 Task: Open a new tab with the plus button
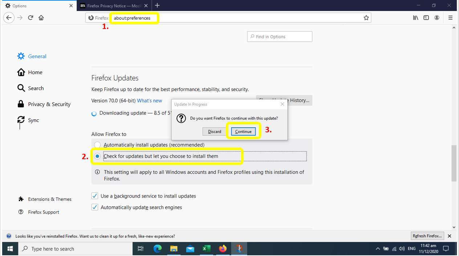tap(157, 5)
